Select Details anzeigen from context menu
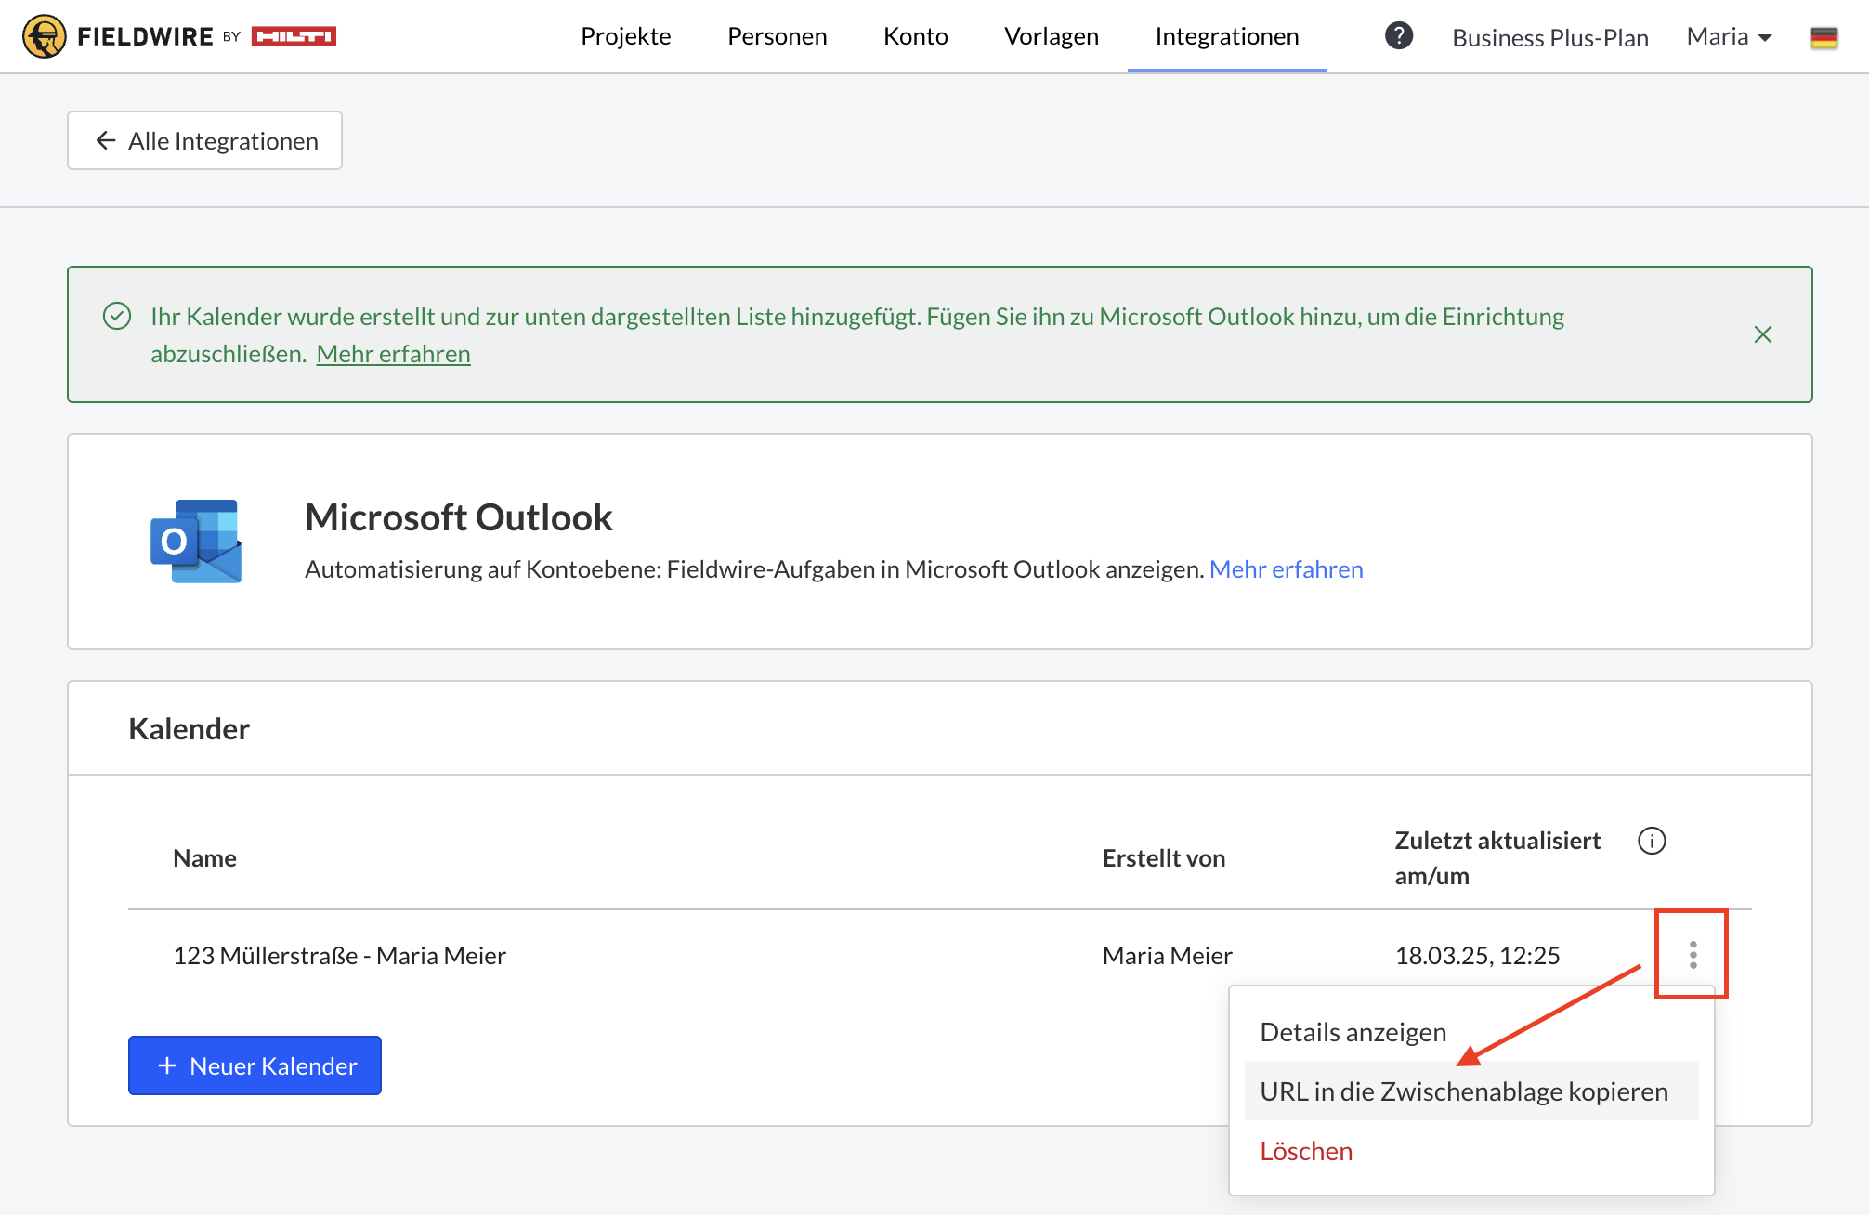This screenshot has width=1869, height=1215. [x=1353, y=1032]
